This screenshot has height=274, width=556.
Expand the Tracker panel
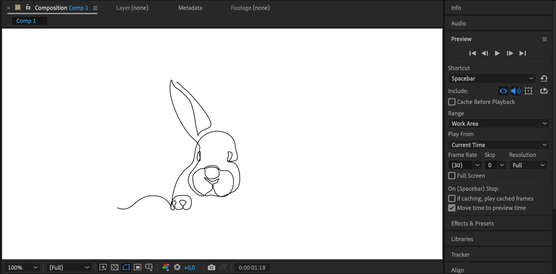pos(460,255)
